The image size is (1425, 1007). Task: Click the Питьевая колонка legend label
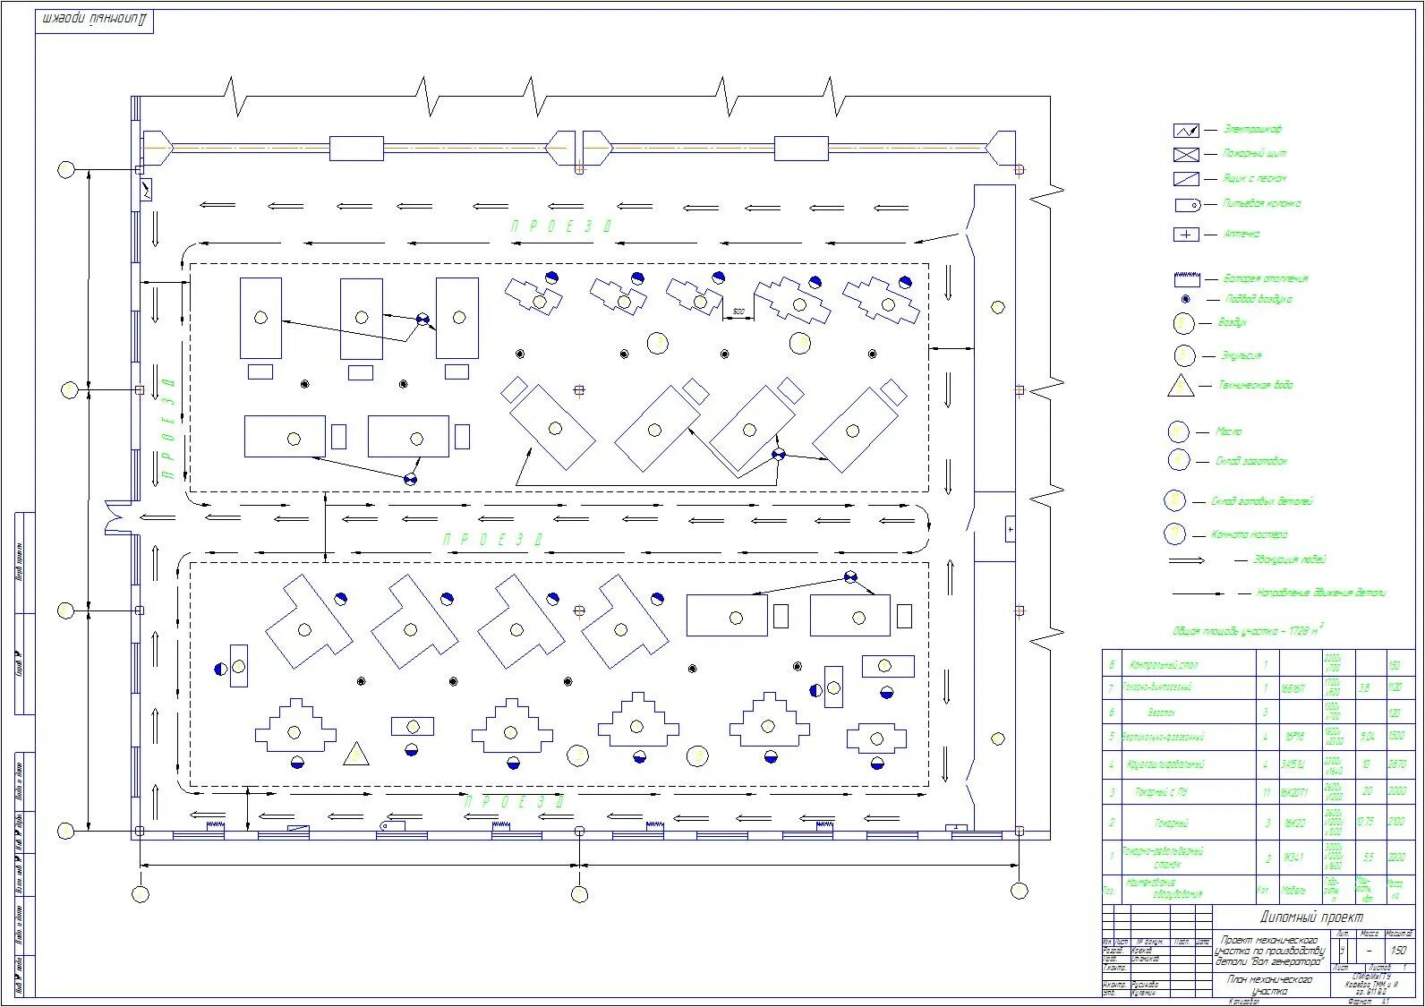click(1261, 204)
